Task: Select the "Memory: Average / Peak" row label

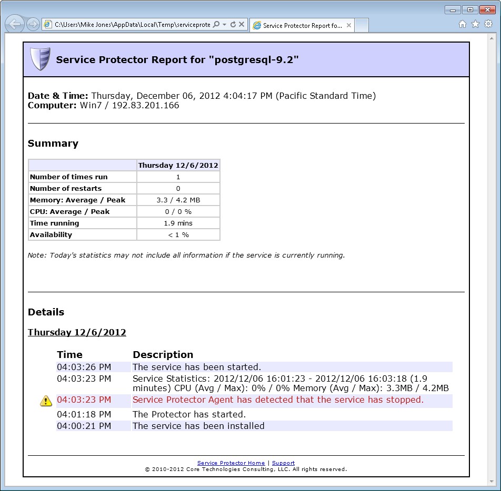Action: (78, 200)
